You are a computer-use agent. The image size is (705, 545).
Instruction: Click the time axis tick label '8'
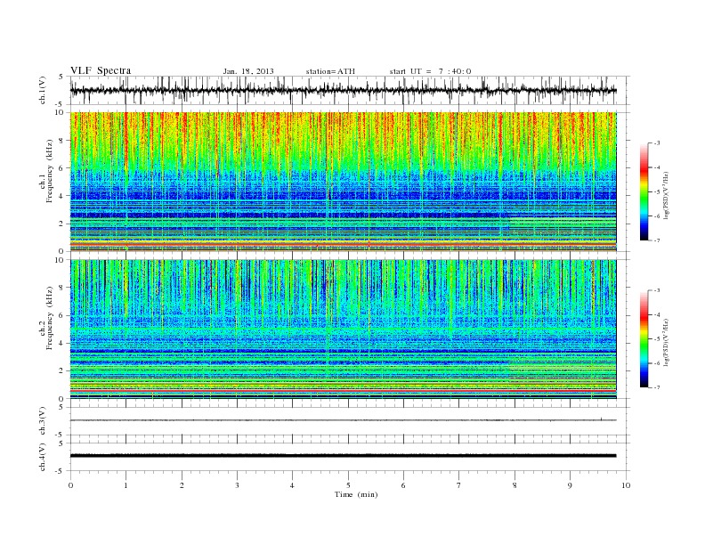[515, 485]
